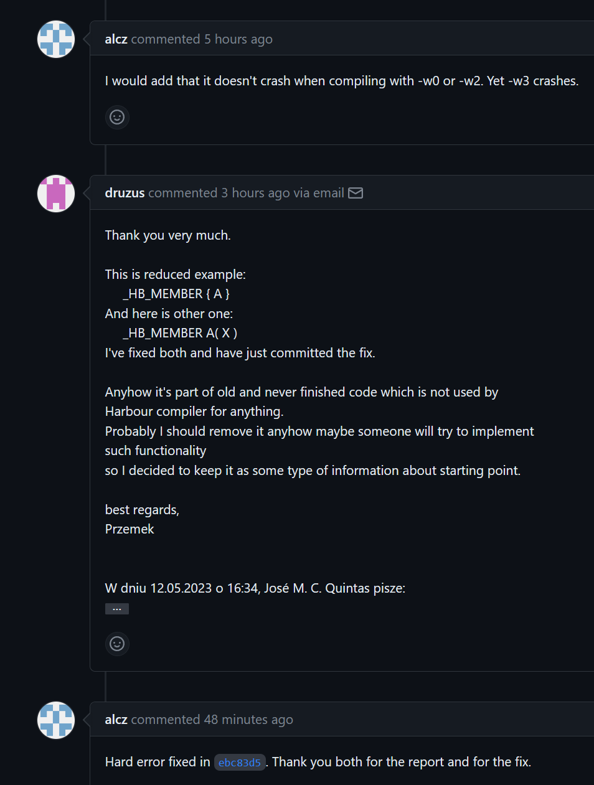Open the alcz profile link on the 5-hours-ago comment
This screenshot has height=785, width=594.
[x=116, y=39]
